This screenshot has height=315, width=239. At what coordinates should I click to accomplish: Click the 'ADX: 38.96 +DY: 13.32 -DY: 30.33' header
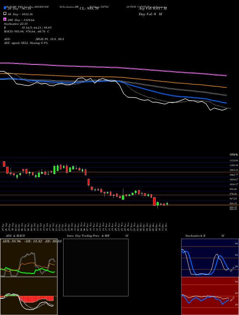(x=32, y=241)
